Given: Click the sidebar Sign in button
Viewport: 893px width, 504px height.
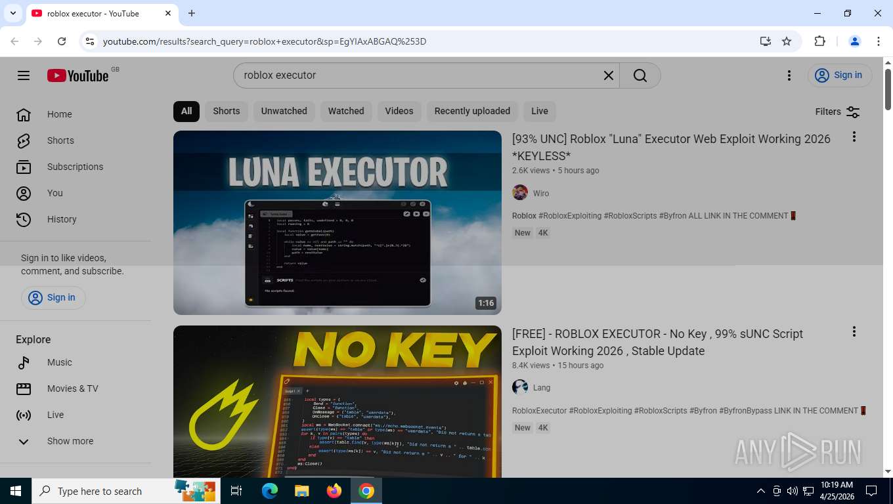Looking at the screenshot, I should point(53,297).
